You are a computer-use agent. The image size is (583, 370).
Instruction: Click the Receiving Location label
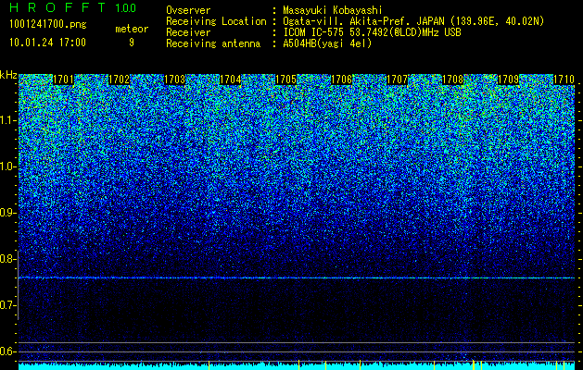[216, 21]
